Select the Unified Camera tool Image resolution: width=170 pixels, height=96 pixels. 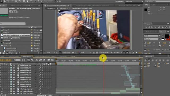pos(16,1)
